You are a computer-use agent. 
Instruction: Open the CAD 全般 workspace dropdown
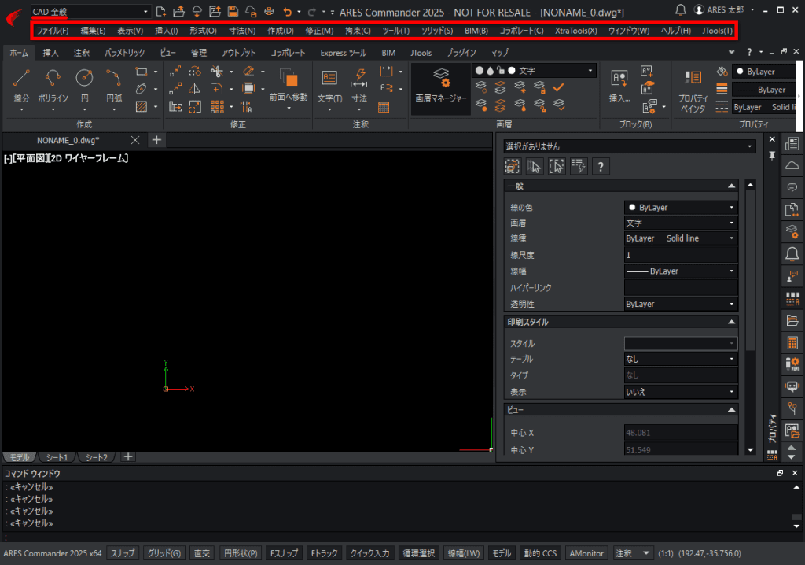click(x=90, y=11)
